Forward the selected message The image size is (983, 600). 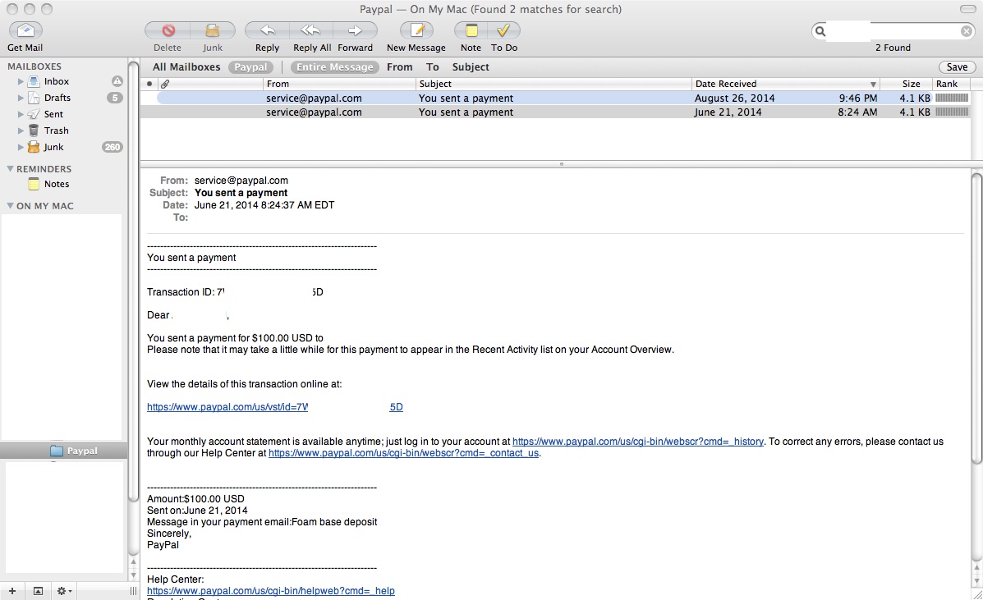point(355,30)
